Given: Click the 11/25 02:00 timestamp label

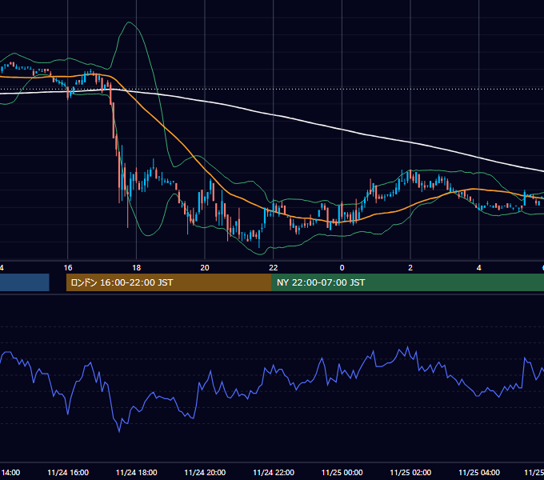Looking at the screenshot, I should pos(410,472).
